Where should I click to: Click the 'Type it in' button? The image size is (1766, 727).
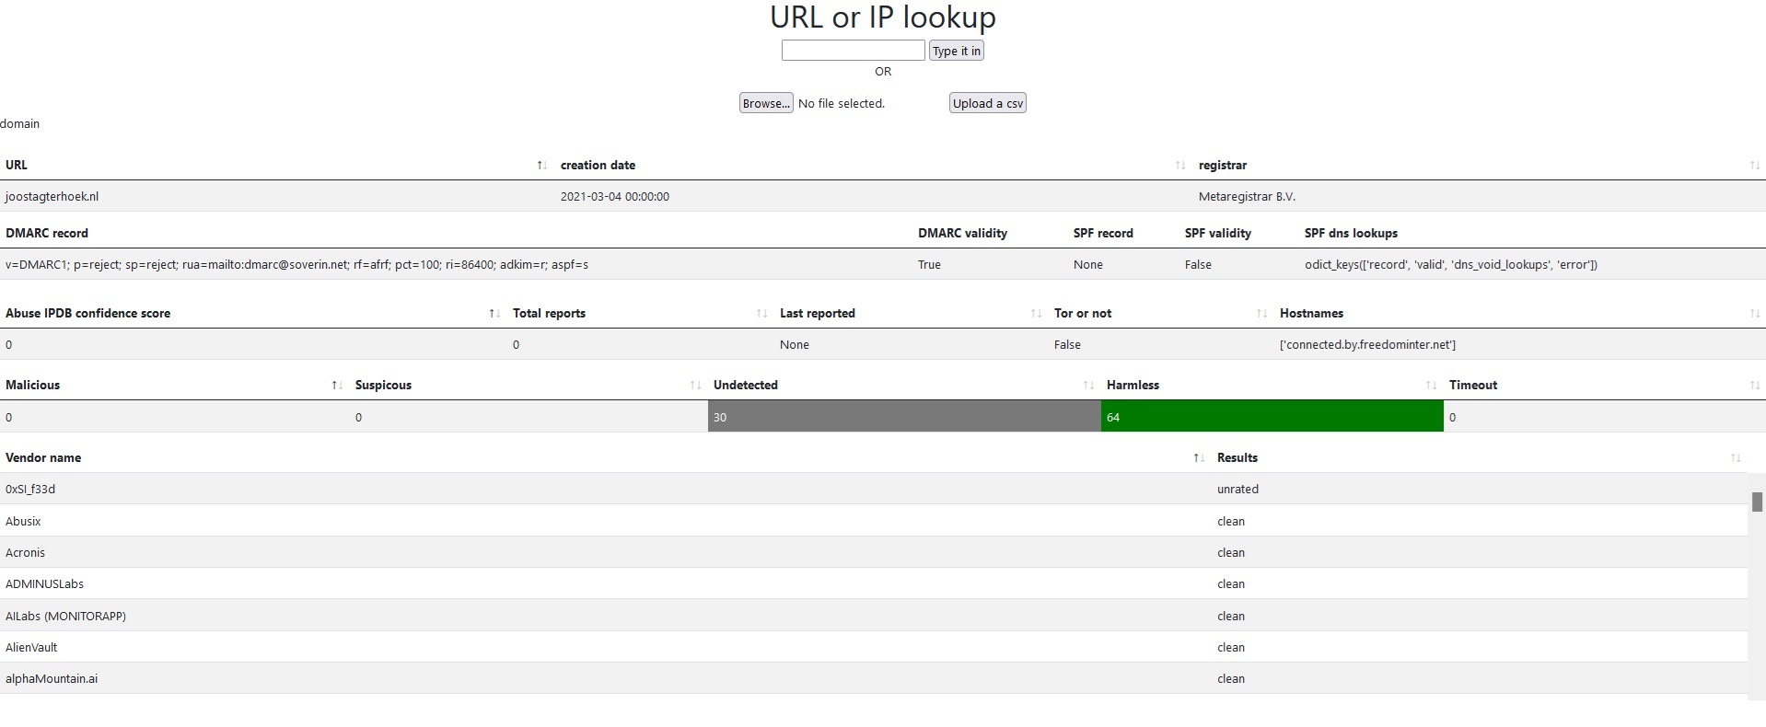click(x=956, y=51)
